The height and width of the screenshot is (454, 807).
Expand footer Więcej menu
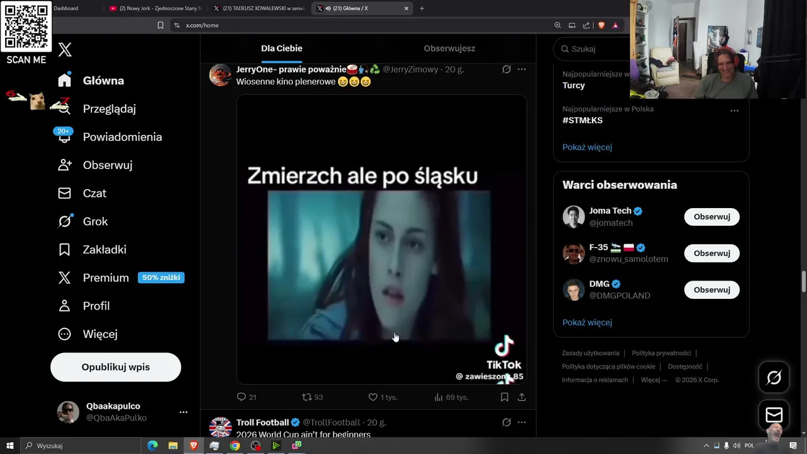(x=654, y=380)
